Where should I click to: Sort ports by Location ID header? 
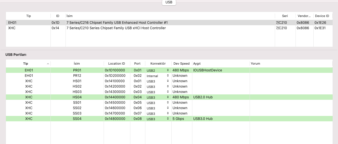(x=116, y=63)
